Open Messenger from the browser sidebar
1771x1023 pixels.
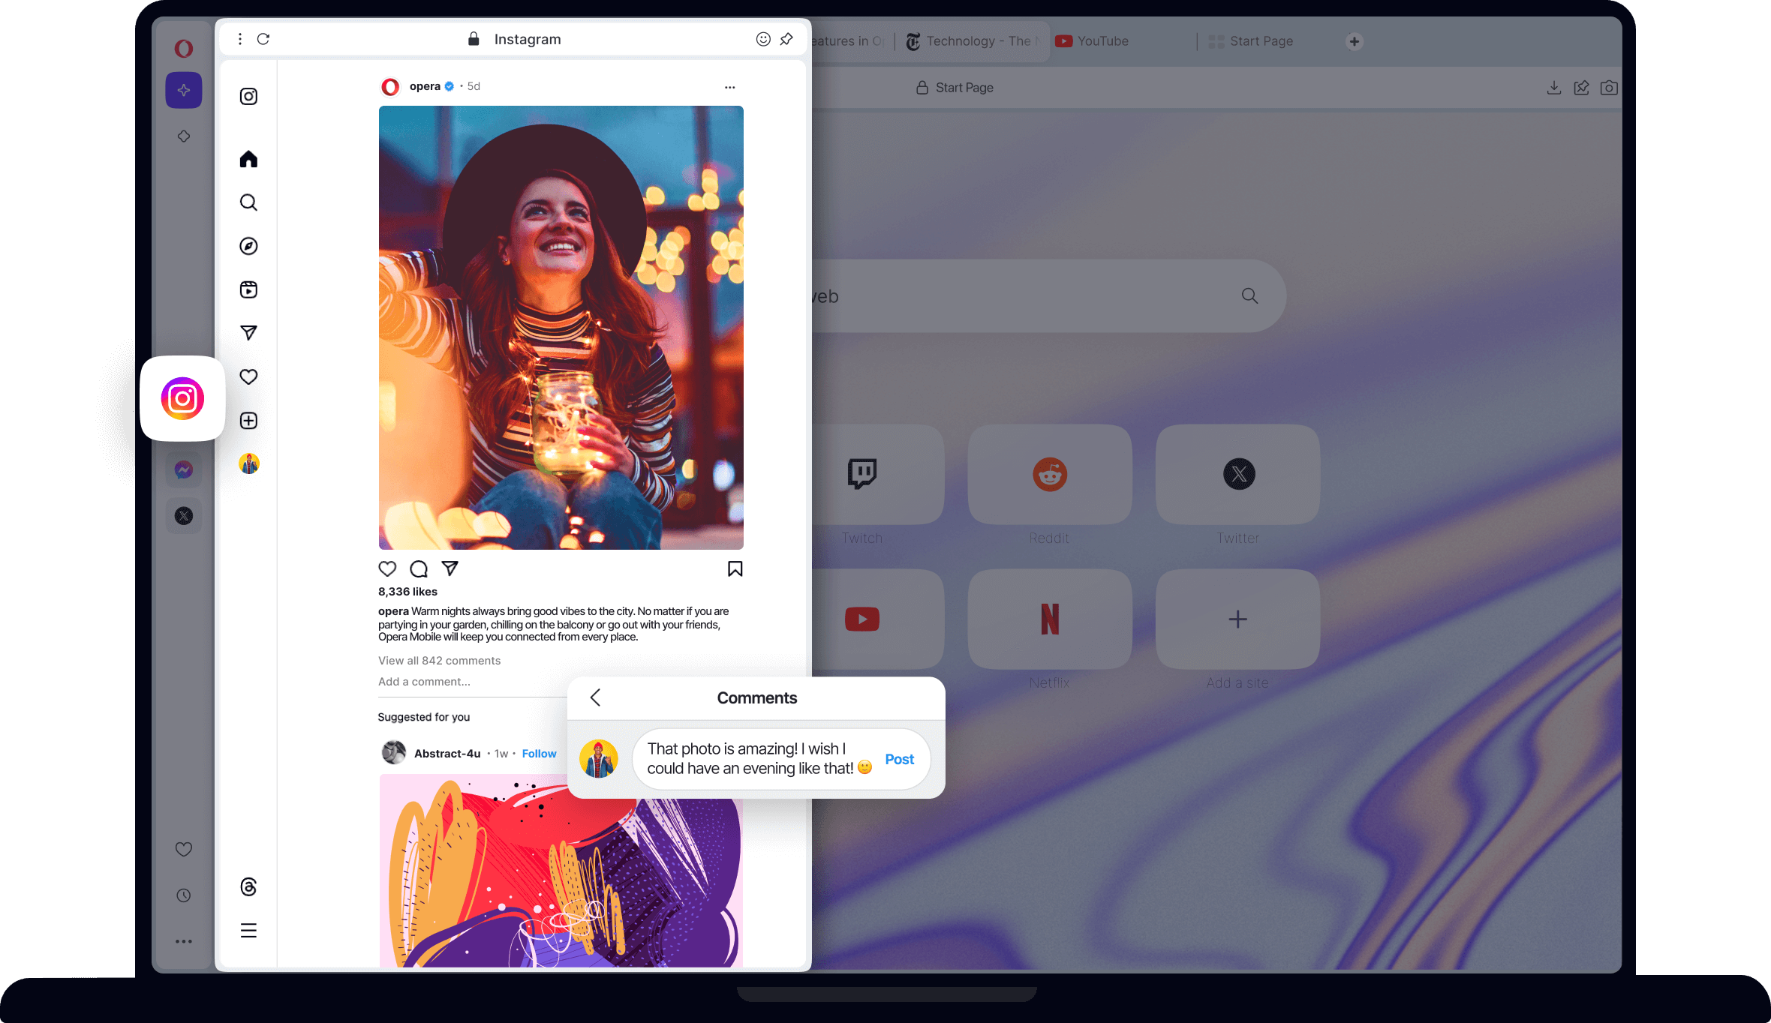[x=183, y=469]
